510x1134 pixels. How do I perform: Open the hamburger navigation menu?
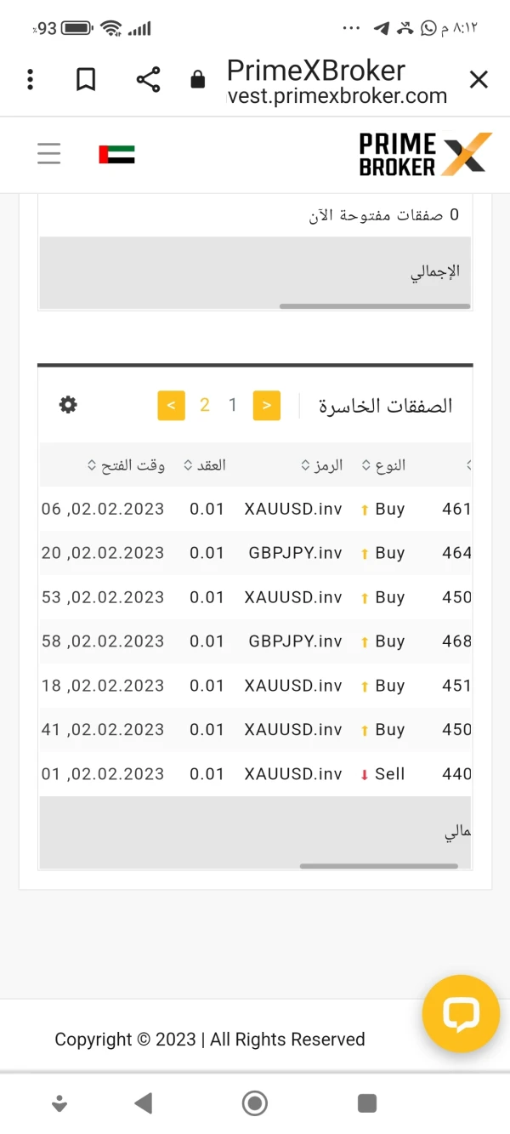(x=49, y=154)
